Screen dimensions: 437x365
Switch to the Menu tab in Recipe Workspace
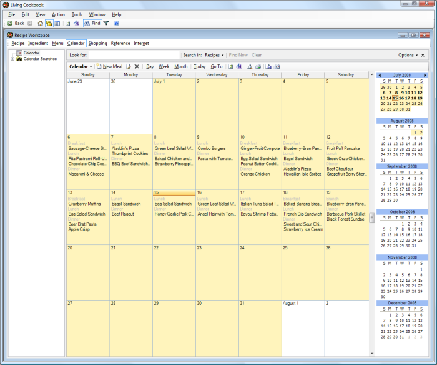pyautogui.click(x=57, y=44)
